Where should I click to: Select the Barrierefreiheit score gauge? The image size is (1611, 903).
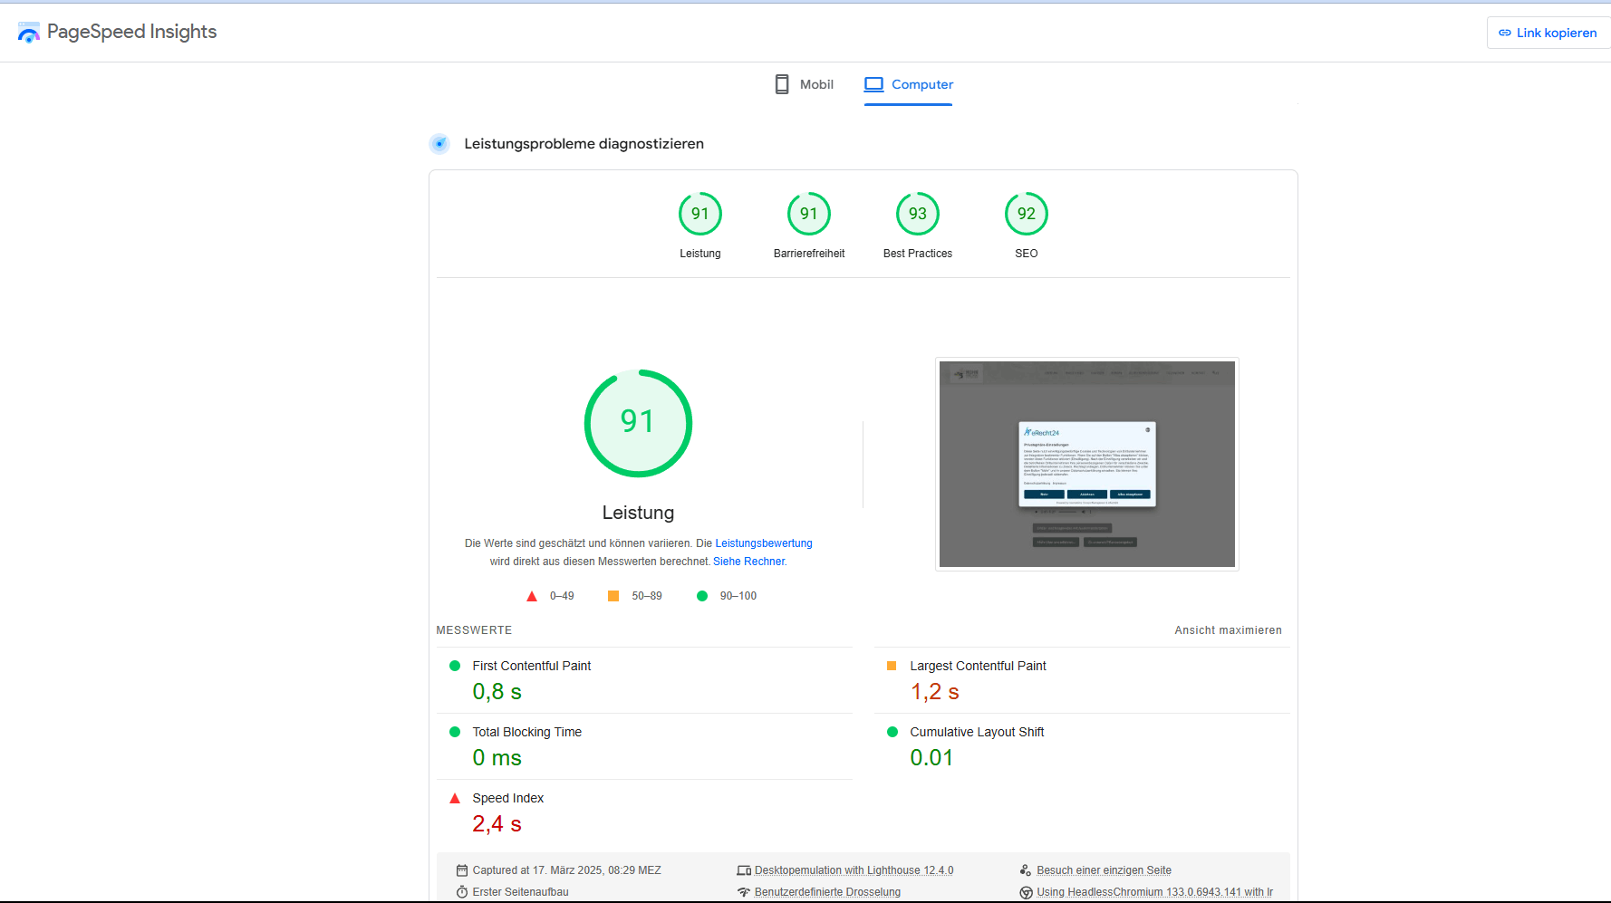coord(808,215)
